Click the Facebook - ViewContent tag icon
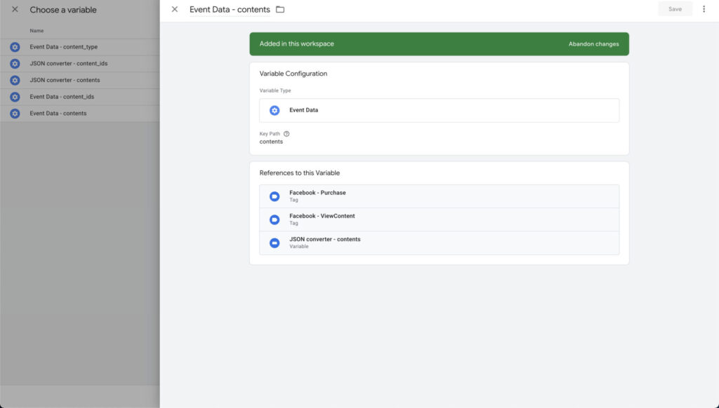The image size is (719, 408). (275, 219)
